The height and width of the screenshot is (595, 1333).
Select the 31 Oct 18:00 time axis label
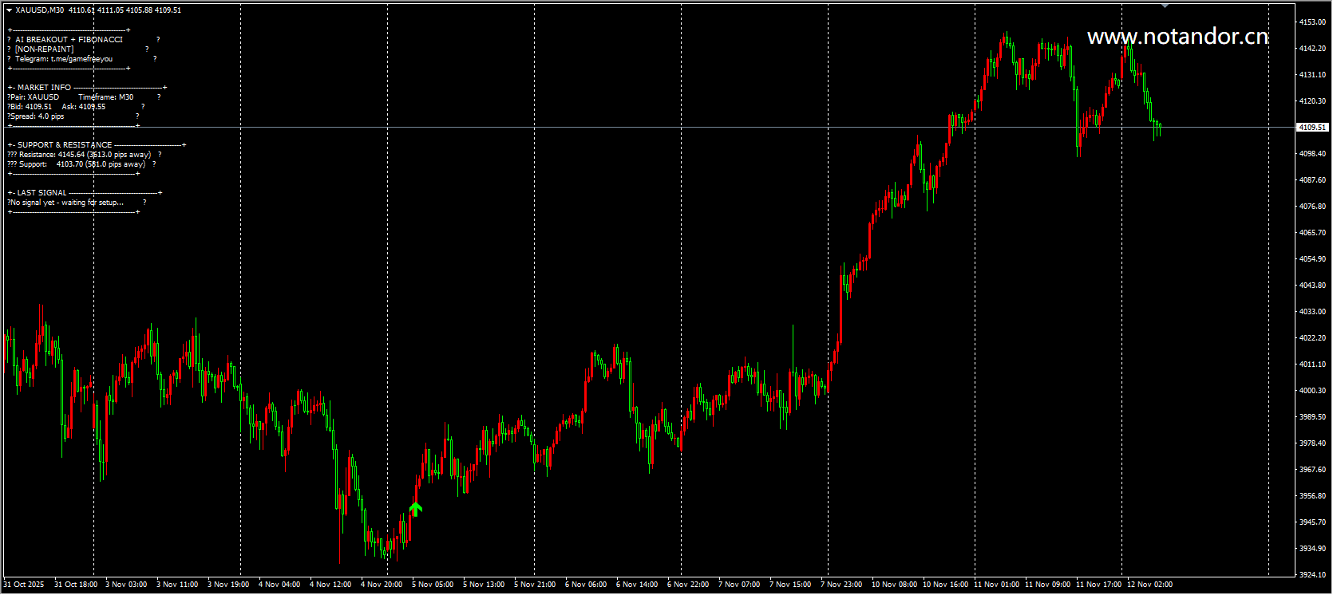pyautogui.click(x=76, y=585)
